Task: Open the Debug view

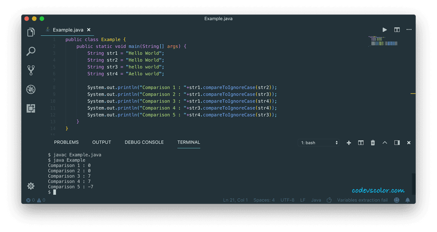Action: [x=31, y=90]
